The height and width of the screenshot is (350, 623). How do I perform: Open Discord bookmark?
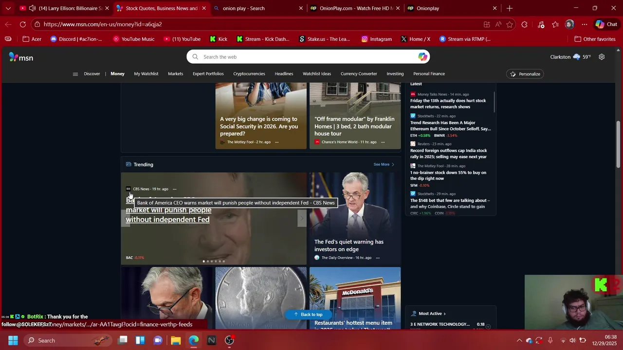click(76, 39)
